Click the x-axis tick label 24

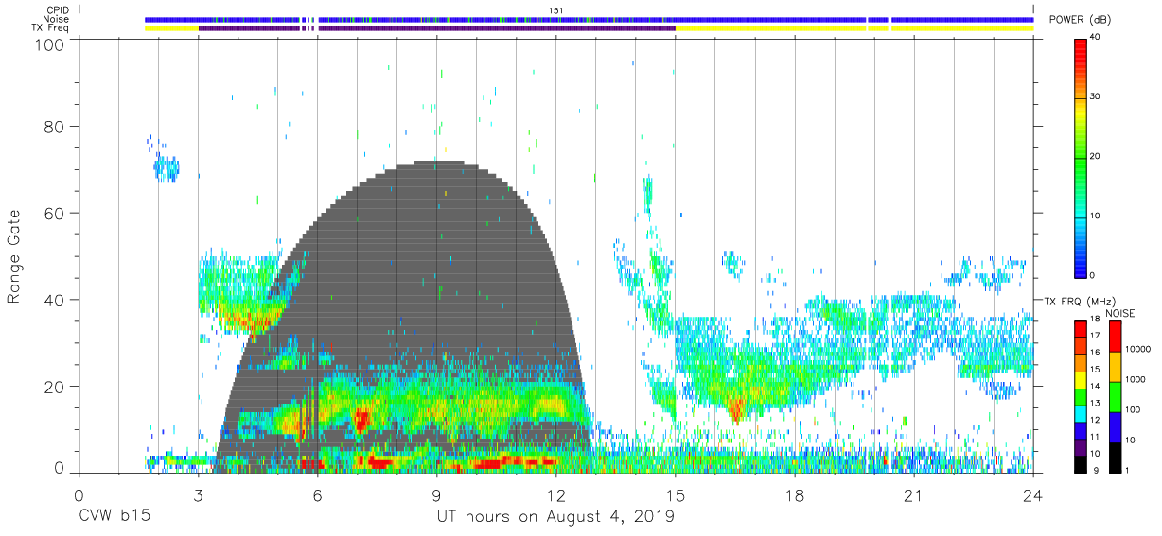tap(1032, 494)
